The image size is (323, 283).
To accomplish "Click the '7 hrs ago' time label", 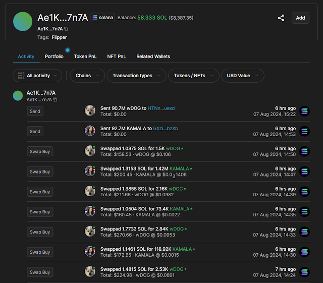I will [285, 269].
